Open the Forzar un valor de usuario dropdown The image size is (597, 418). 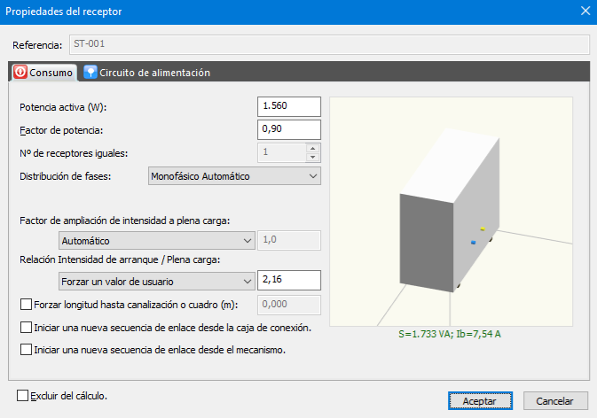[x=157, y=282]
